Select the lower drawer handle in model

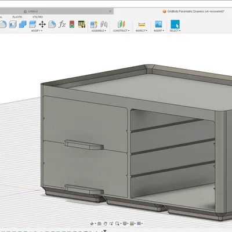coord(84,190)
